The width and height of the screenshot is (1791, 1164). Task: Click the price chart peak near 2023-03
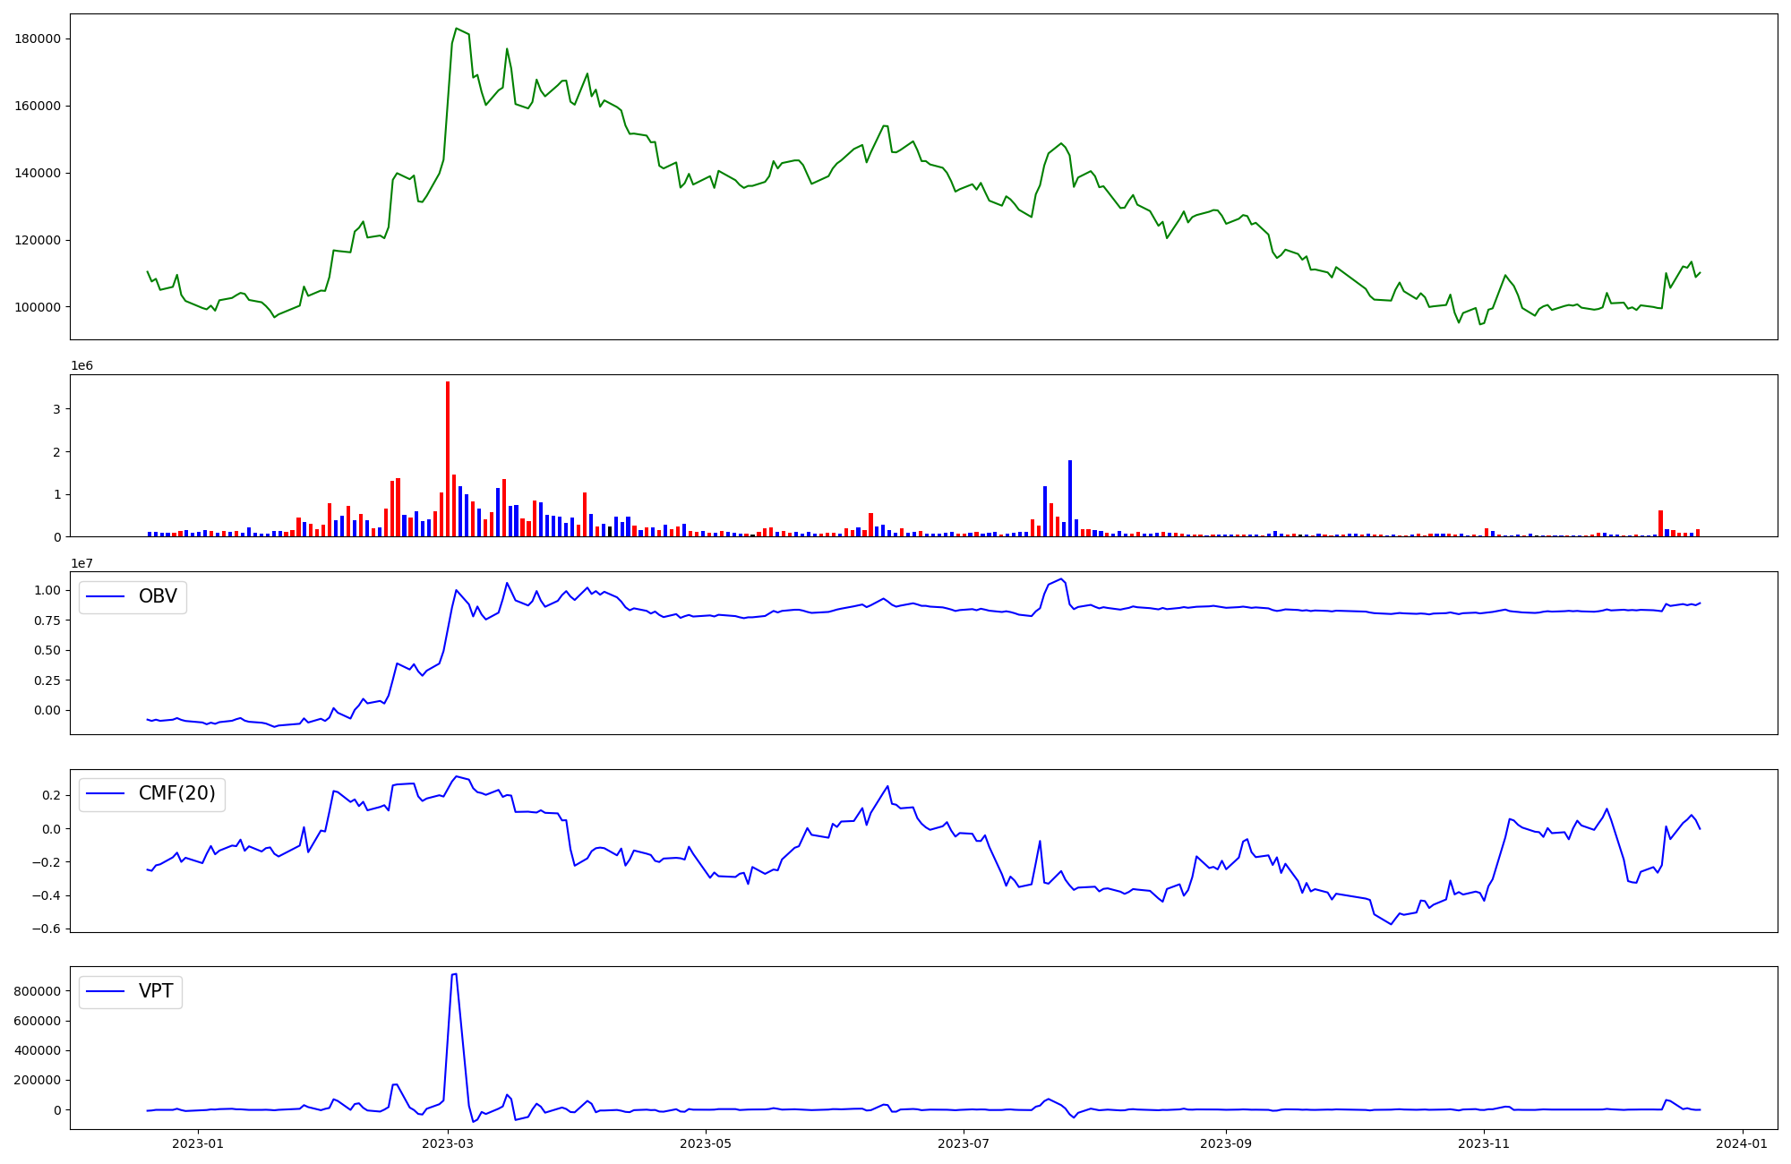point(456,29)
